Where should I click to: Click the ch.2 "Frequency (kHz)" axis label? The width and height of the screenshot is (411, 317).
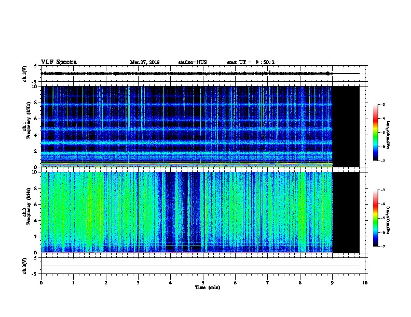click(29, 206)
